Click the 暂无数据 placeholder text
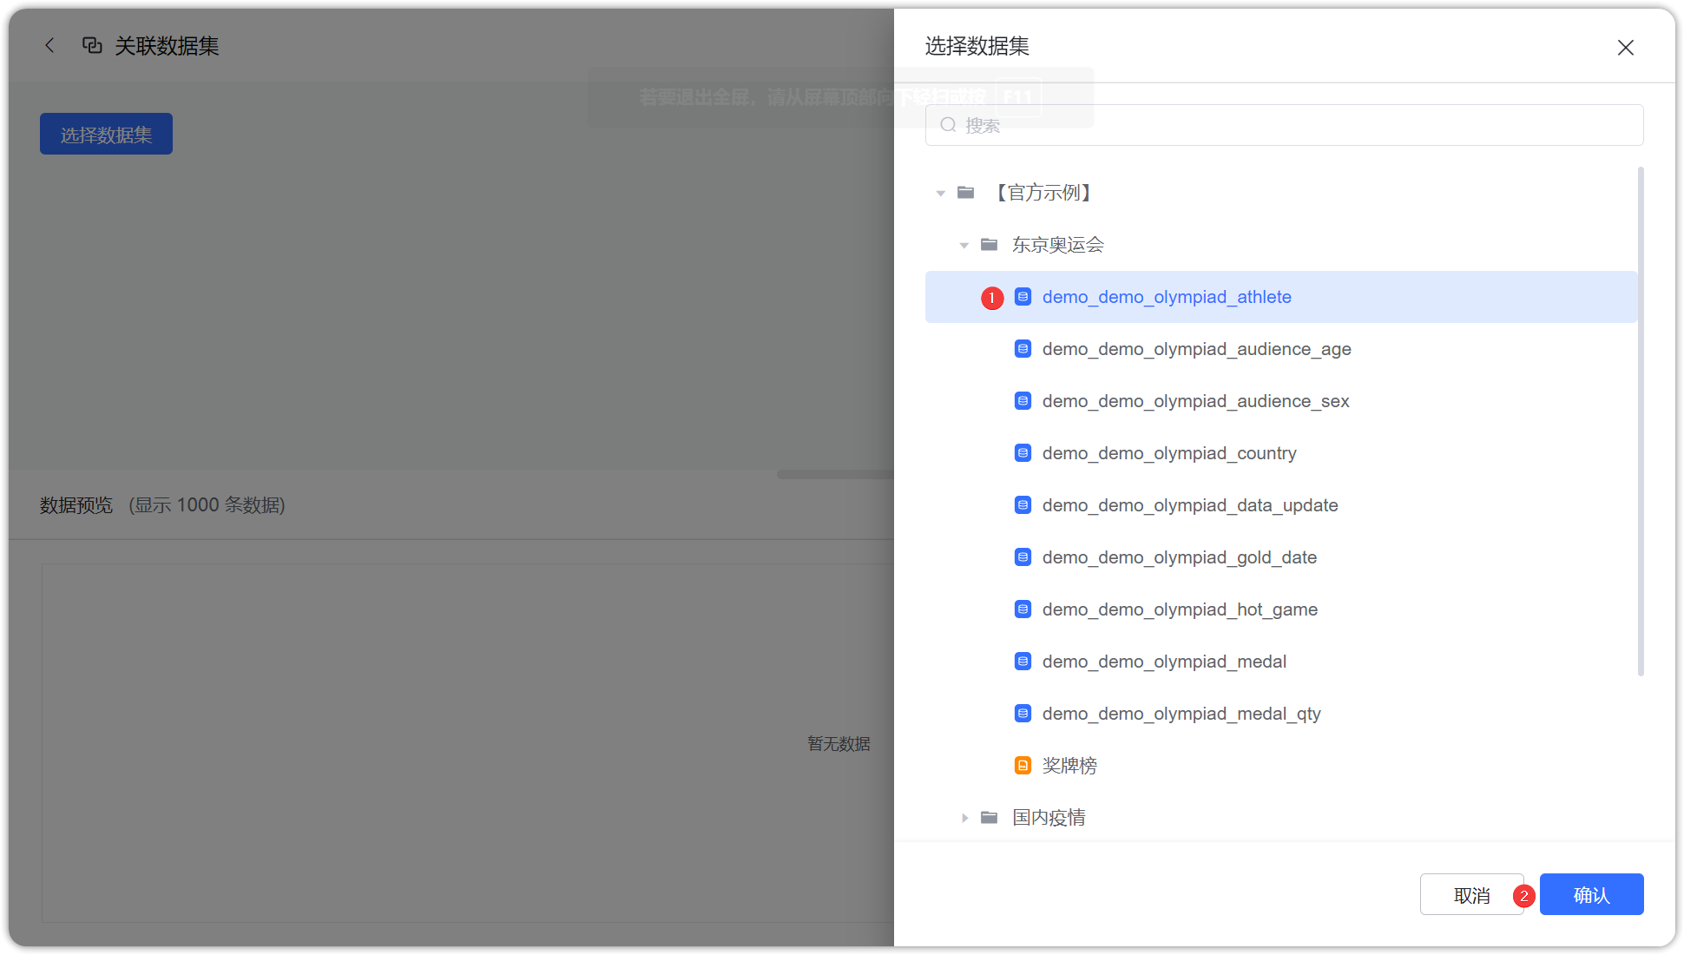The image size is (1684, 955). [x=839, y=744]
